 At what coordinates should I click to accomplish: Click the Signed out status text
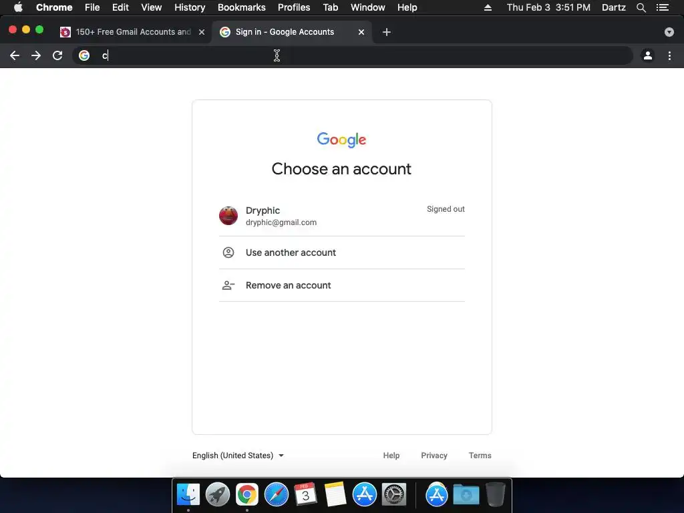click(446, 209)
